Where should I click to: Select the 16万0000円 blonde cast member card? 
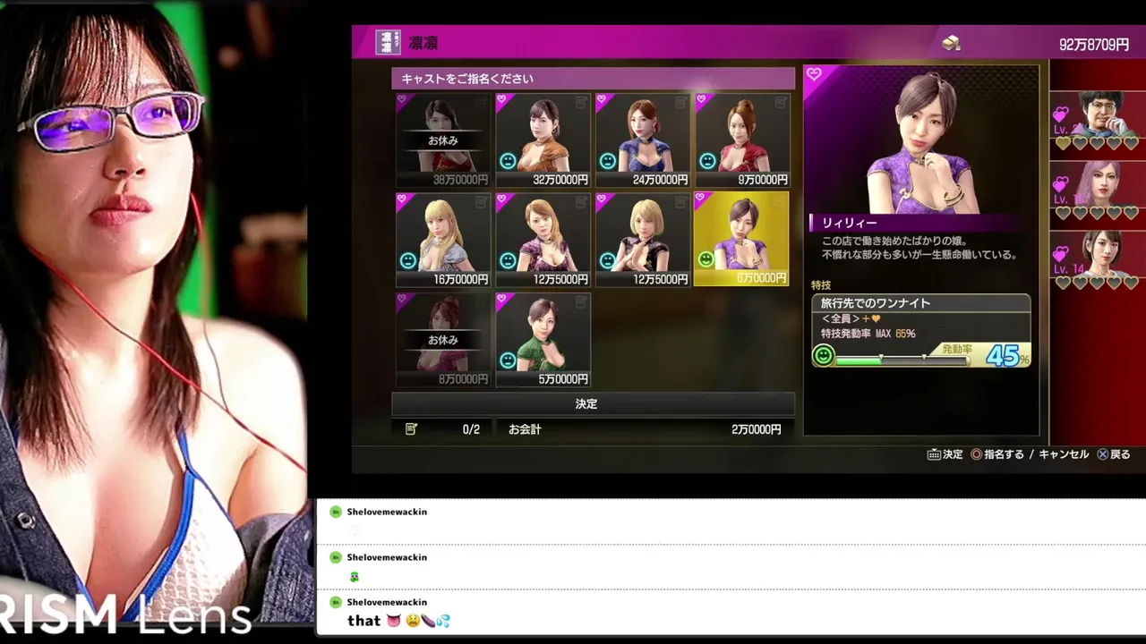[x=443, y=240]
